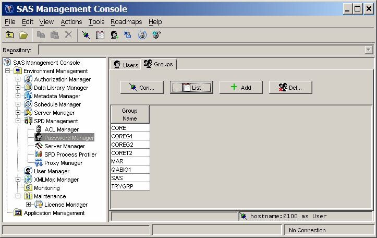Select the COREG2 group row

[130, 145]
